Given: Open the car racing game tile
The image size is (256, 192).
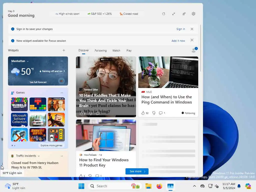Looking at the screenshot, I should pyautogui.click(x=38, y=119).
